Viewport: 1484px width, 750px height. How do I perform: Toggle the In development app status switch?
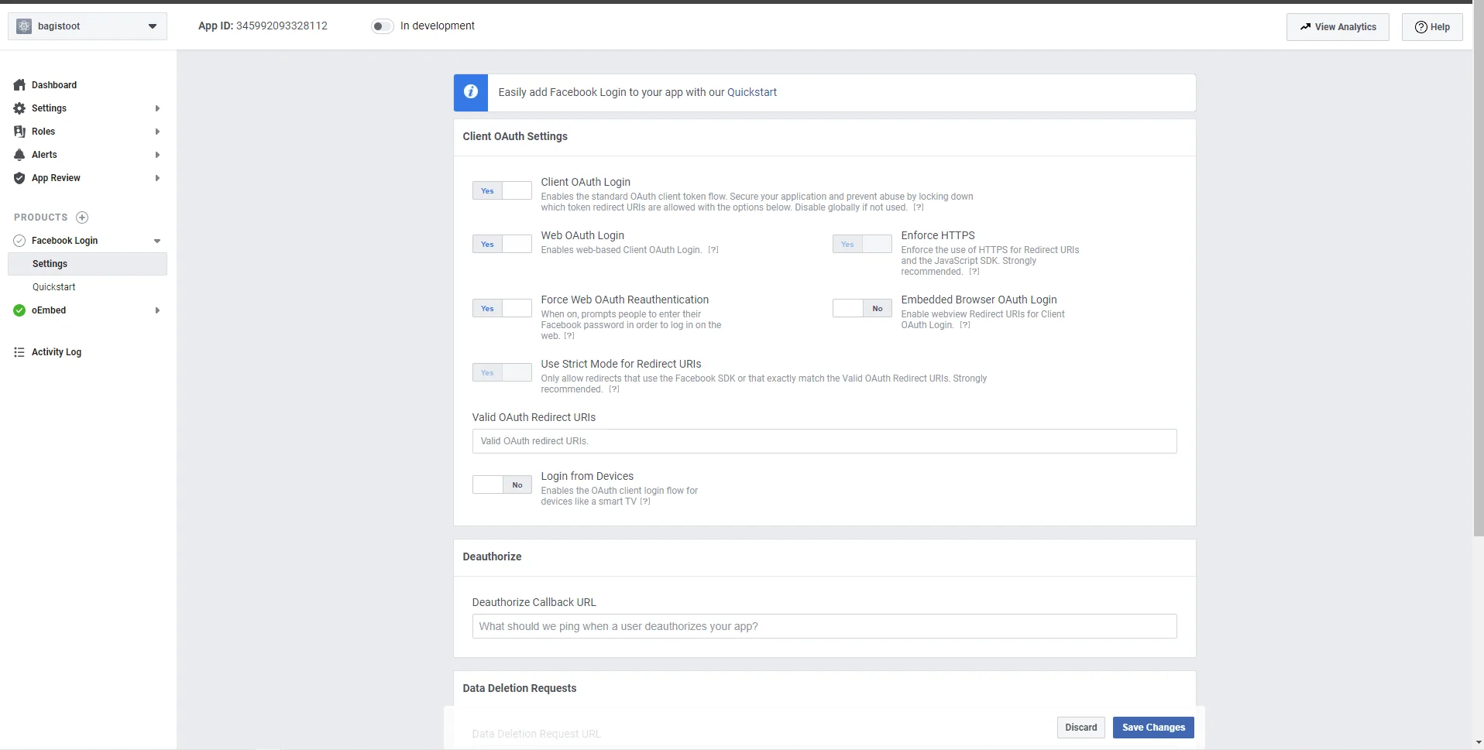click(x=382, y=26)
